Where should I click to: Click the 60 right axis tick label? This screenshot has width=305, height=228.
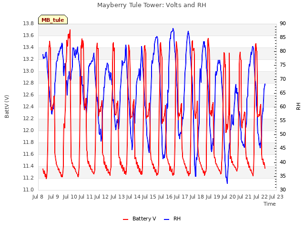click(x=283, y=106)
